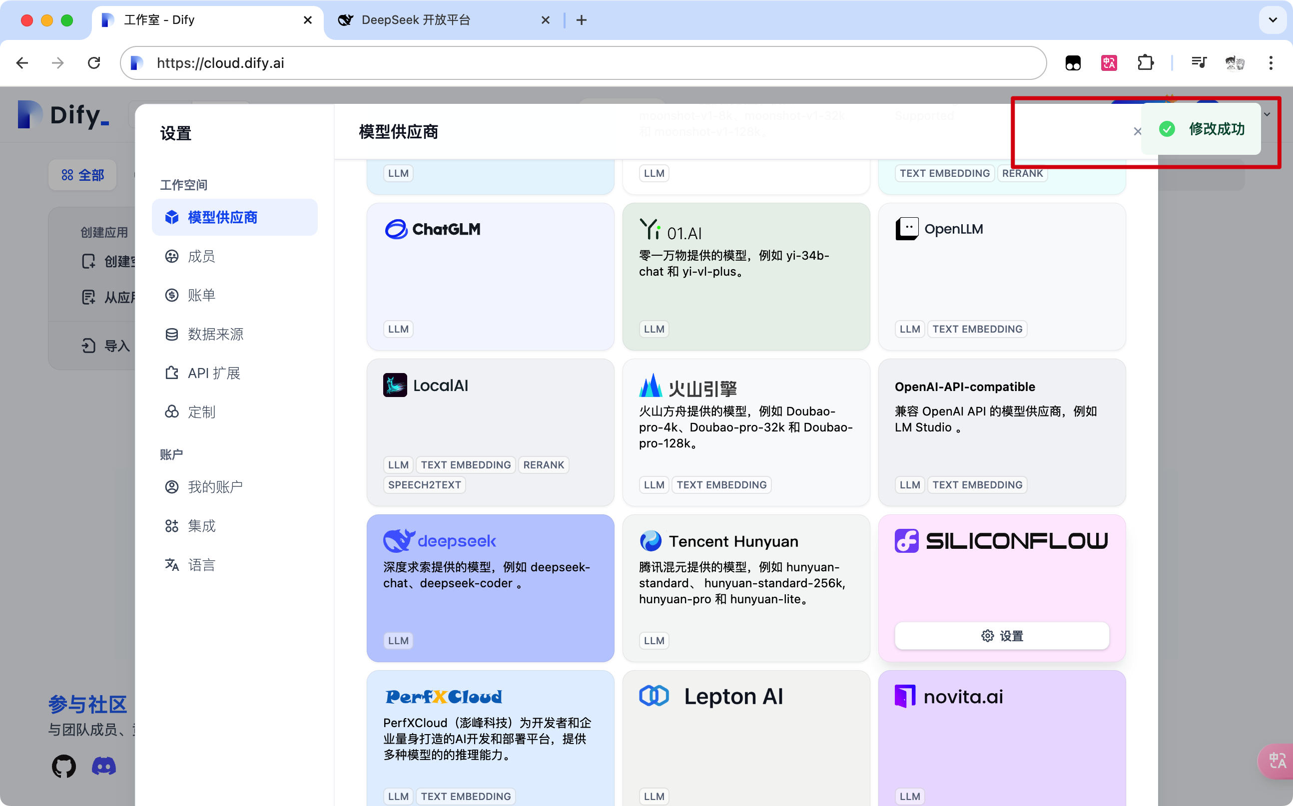Open the Discord community icon

104,767
